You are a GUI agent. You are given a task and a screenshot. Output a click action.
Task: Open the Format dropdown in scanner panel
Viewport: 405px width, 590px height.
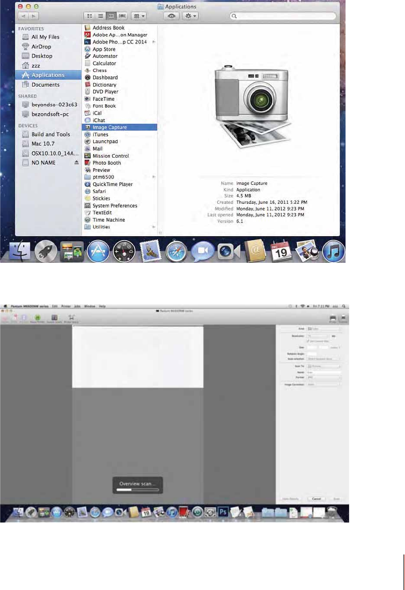pyautogui.click(x=324, y=377)
